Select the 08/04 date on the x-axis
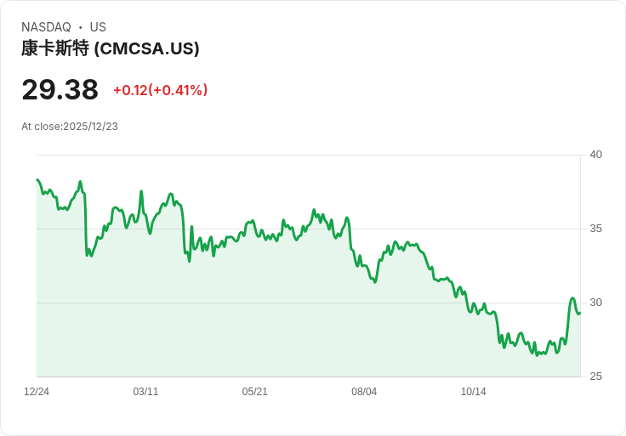 click(x=364, y=392)
